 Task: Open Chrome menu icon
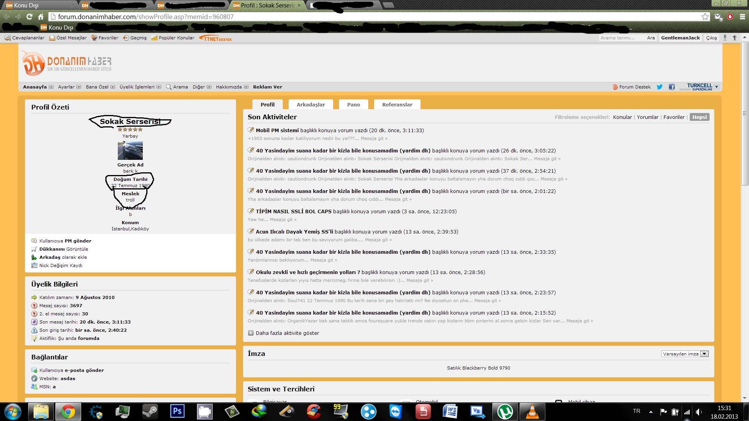pyautogui.click(x=742, y=17)
